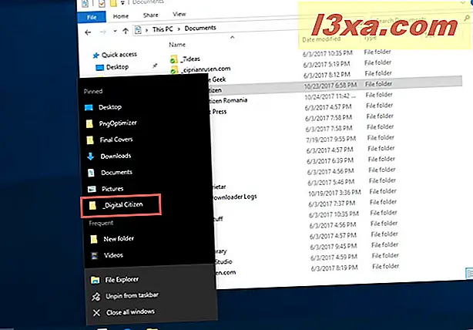Image resolution: width=473 pixels, height=330 pixels.
Task: Click the date 6/3/2017 8:19 PM
Action: [334, 268]
